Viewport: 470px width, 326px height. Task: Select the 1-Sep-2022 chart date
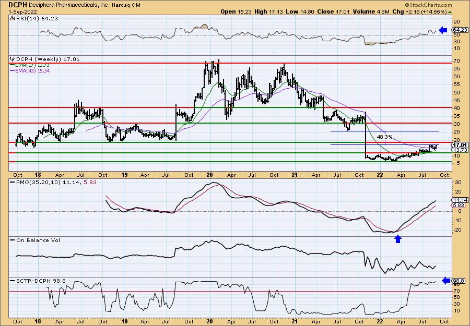(x=22, y=11)
